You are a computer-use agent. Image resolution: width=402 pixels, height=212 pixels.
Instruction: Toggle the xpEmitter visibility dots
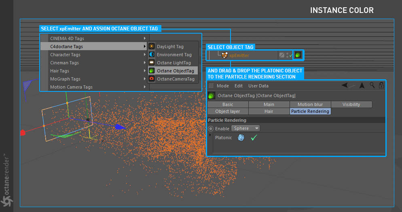point(288,55)
